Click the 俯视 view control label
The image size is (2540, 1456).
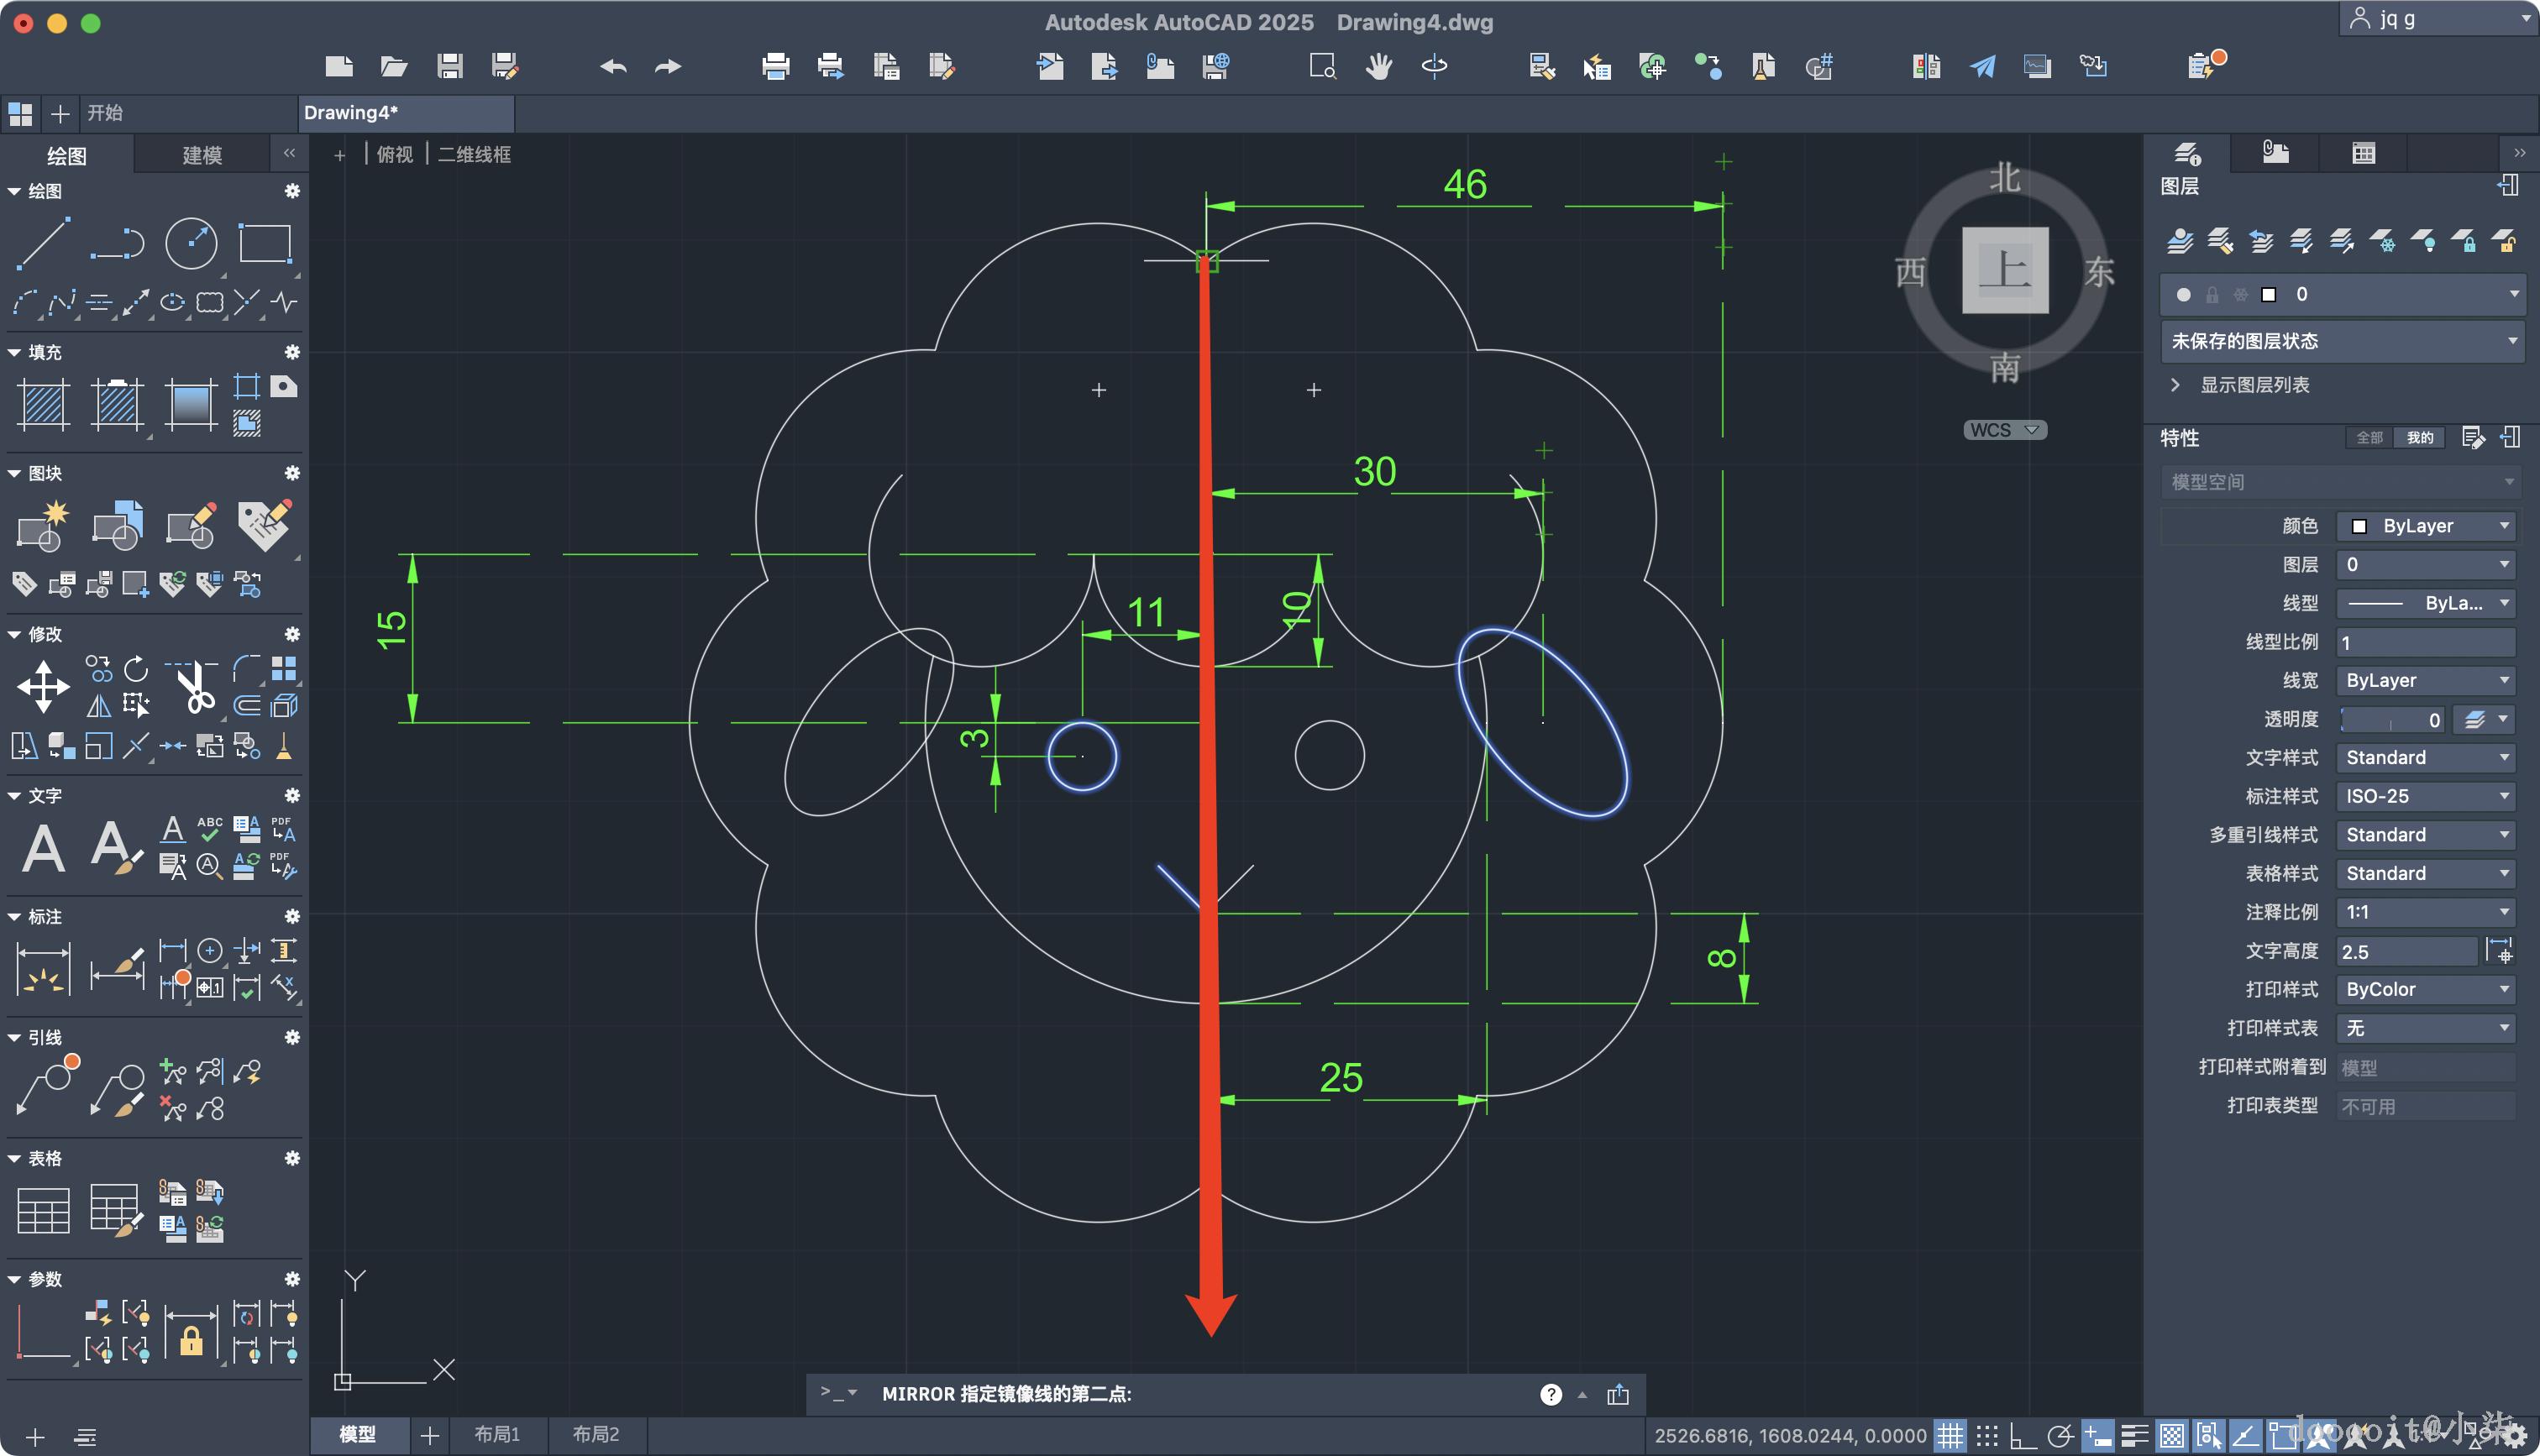(395, 154)
